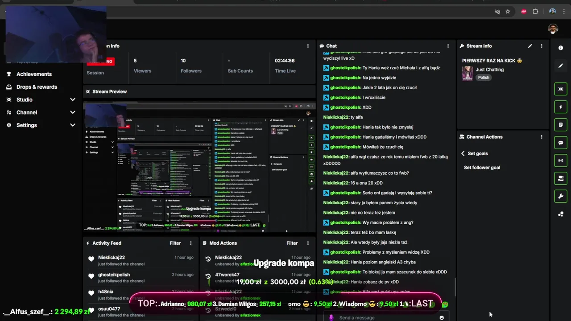Click Nieklickaj22 in Mod Actions list
This screenshot has width=571, height=321.
click(x=228, y=258)
